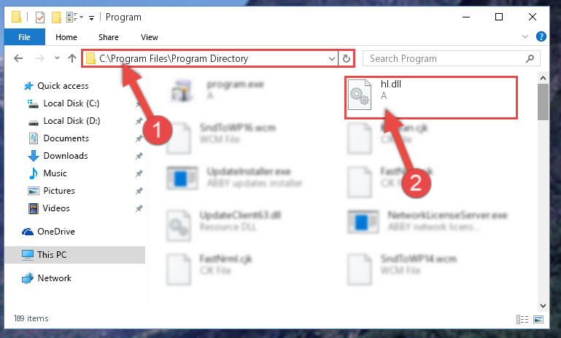The width and height of the screenshot is (561, 338).
Task: Select Downloads in the navigation pane
Action: pos(66,156)
